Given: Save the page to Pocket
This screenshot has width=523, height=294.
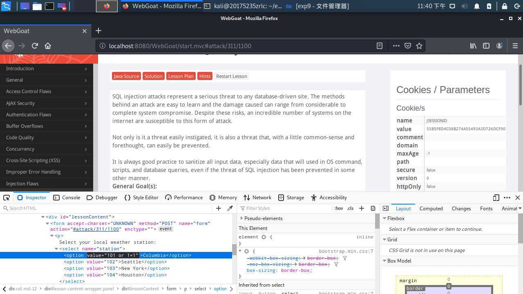Looking at the screenshot, I should [x=407, y=46].
